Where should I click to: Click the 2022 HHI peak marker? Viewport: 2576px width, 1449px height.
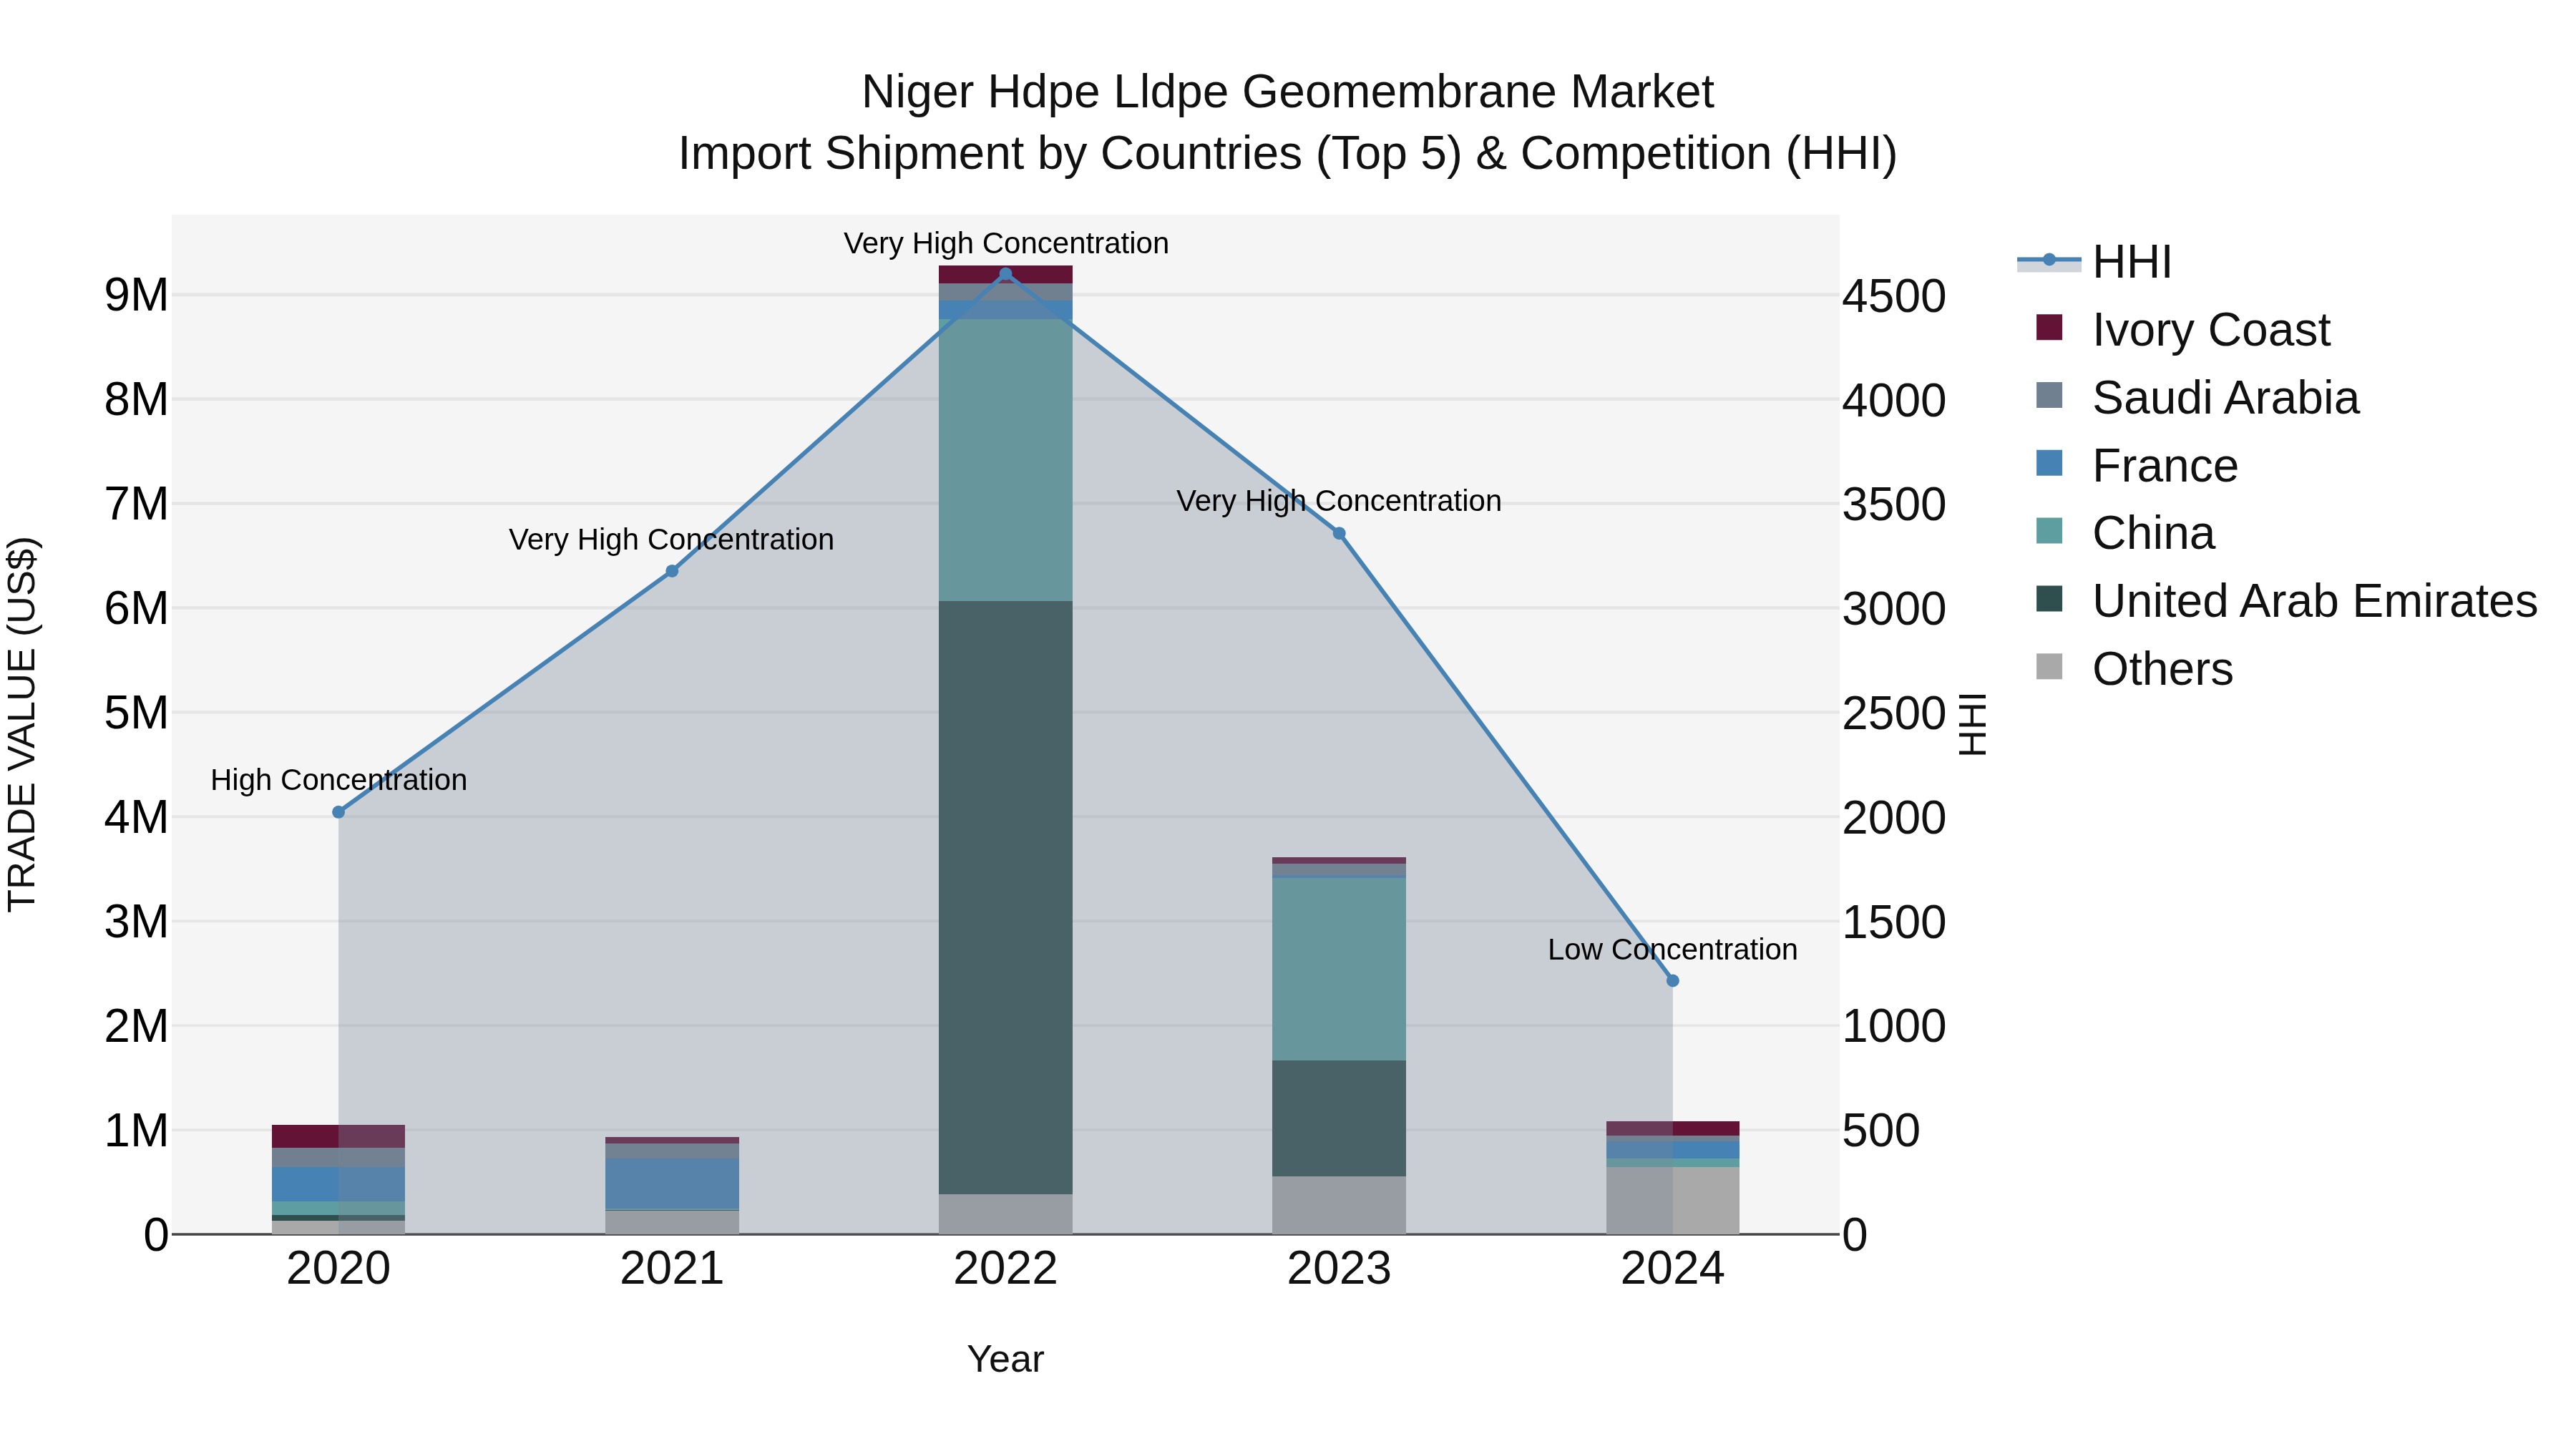pos(1006,274)
